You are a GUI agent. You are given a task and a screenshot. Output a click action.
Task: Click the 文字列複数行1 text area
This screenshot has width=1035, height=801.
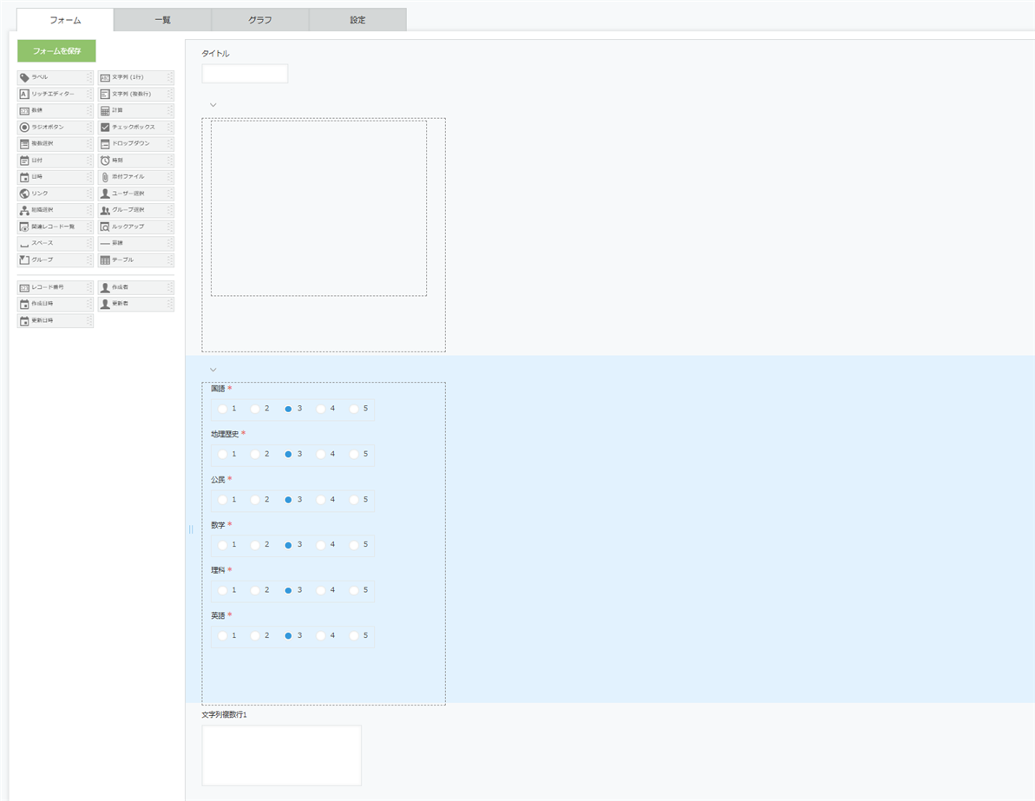click(282, 755)
